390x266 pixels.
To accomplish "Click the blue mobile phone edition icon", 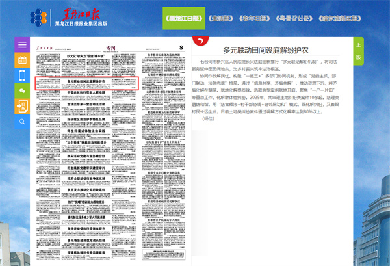I will 22,75.
